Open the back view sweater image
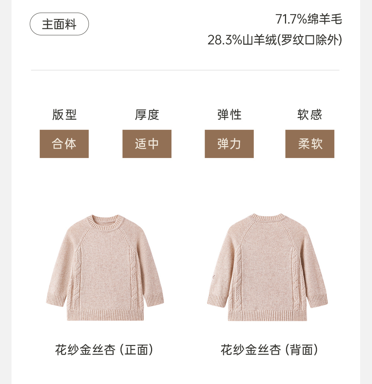Viewport: 372px width, 384px height. 267,267
